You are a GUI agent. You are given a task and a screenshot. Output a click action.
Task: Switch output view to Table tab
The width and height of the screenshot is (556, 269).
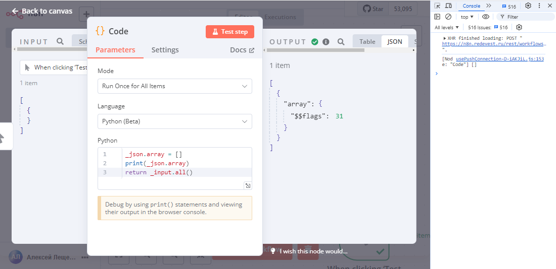pos(367,41)
